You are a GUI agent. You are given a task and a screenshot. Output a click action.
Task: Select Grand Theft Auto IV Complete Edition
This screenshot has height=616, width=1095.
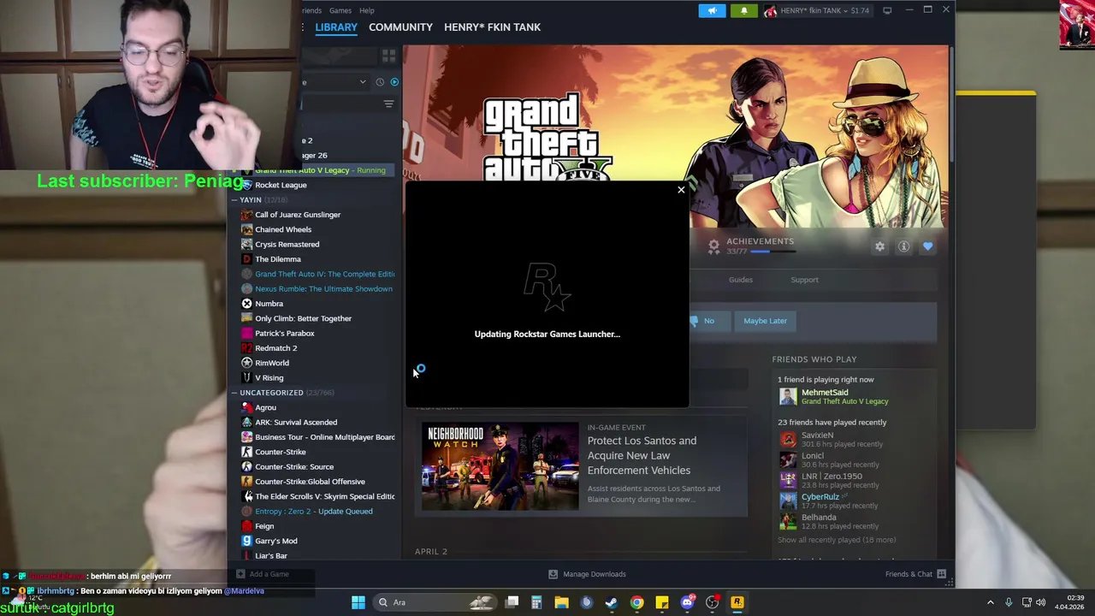(x=324, y=274)
